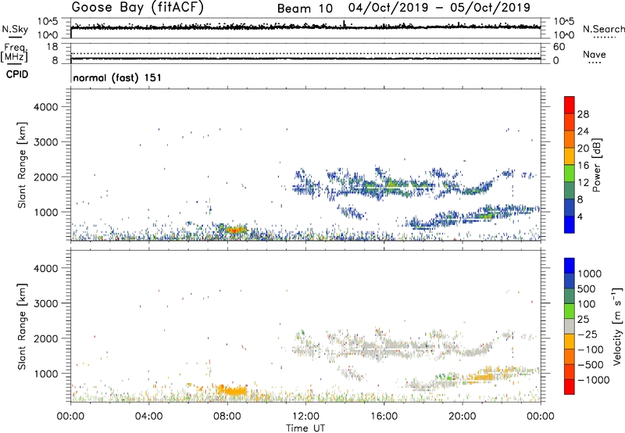The width and height of the screenshot is (625, 433).
Task: Select the 'Beam 10' label
Action: (x=305, y=9)
